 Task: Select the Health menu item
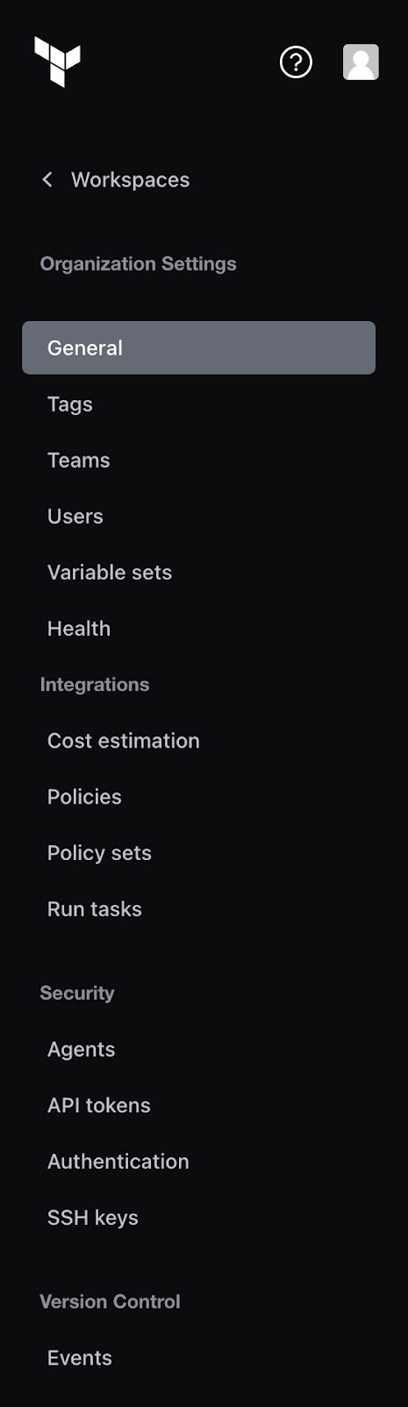pyautogui.click(x=79, y=629)
